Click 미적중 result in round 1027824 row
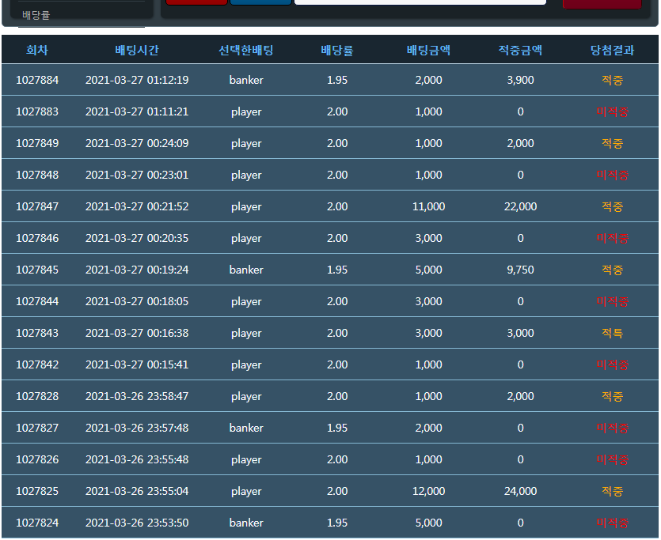Screen dimensions: 661x540 612,523
